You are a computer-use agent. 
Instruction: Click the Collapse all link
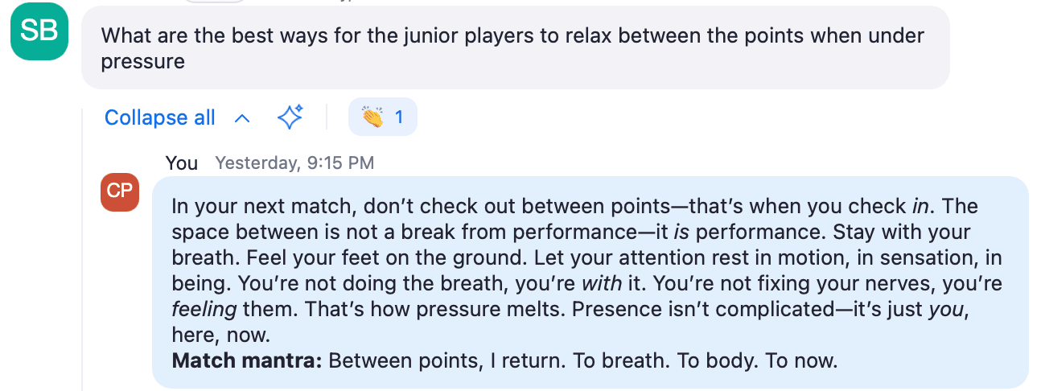pos(160,117)
